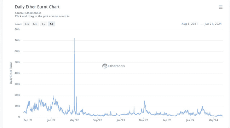This screenshot has height=128, width=230.
Task: Edit the Jun 21, 2024 end date
Action: click(213, 24)
